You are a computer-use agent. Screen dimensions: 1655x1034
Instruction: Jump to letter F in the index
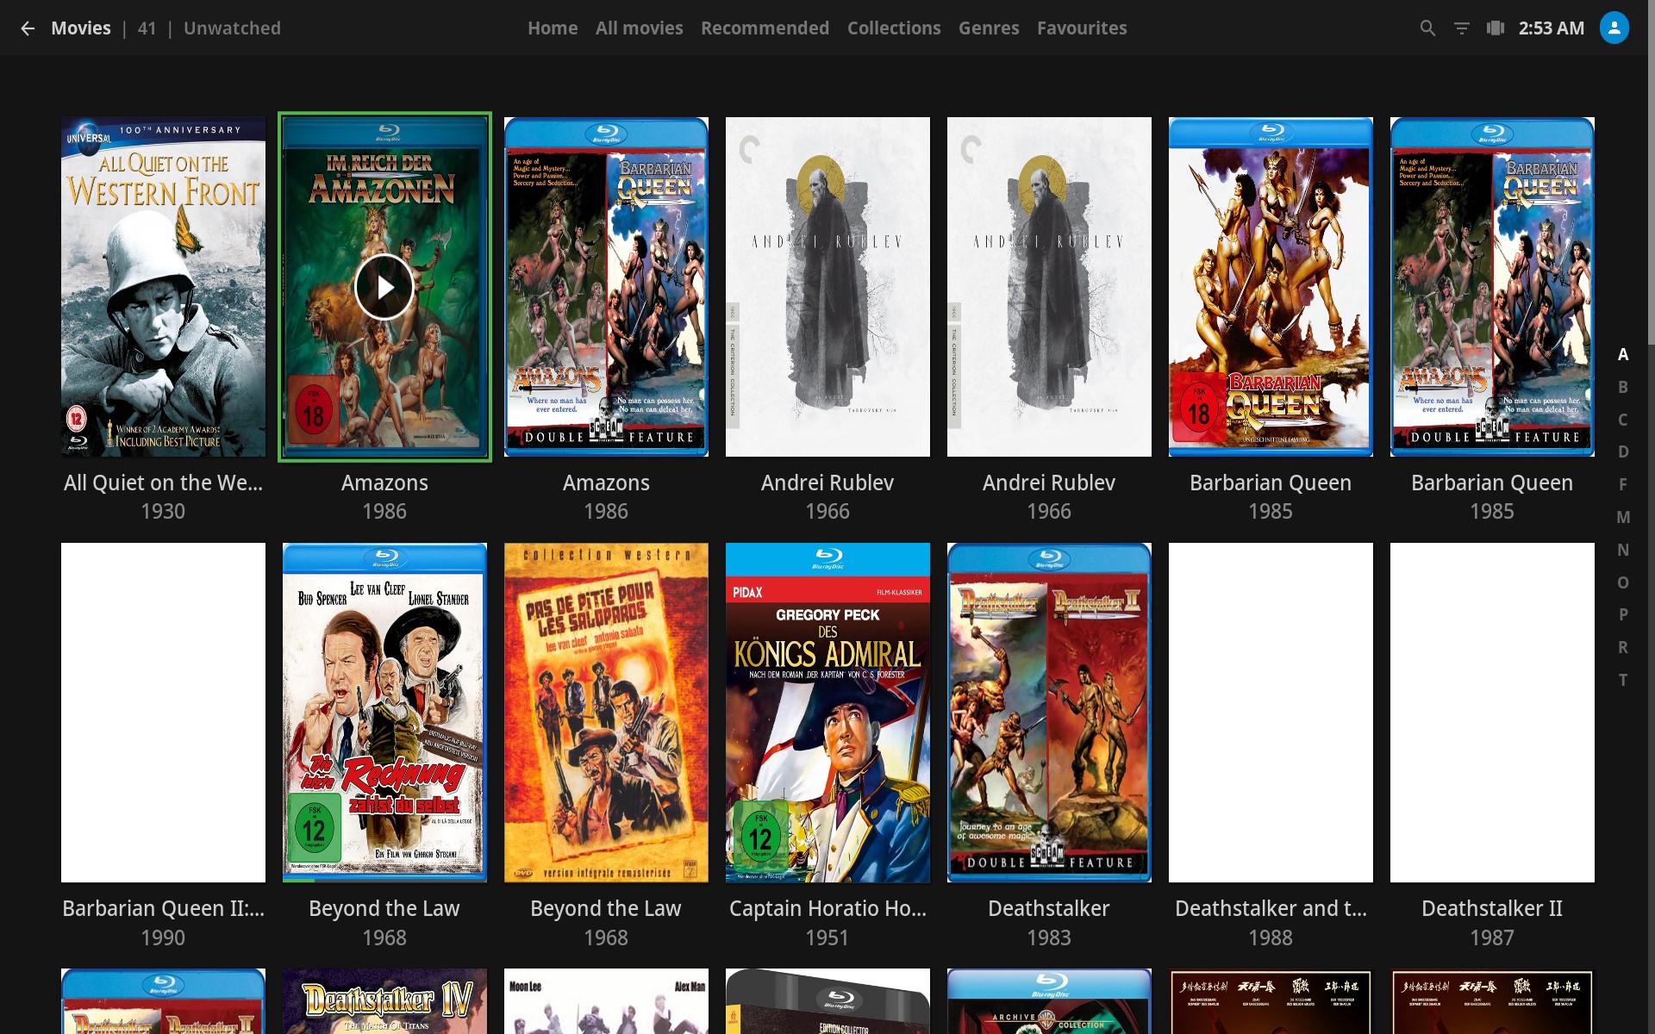click(1623, 484)
